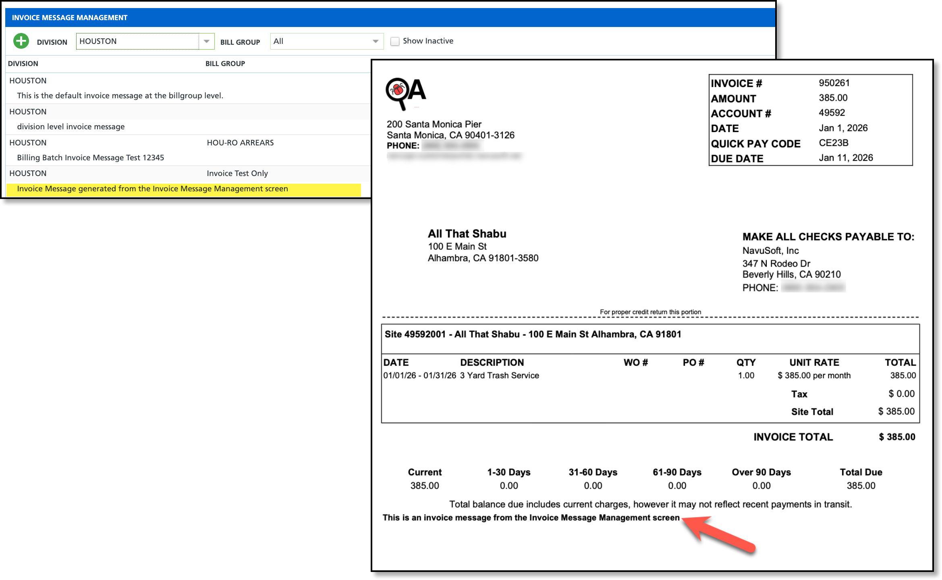Click the yellow highlighted invoice message
Screen dimensions: 942x580
pos(152,189)
